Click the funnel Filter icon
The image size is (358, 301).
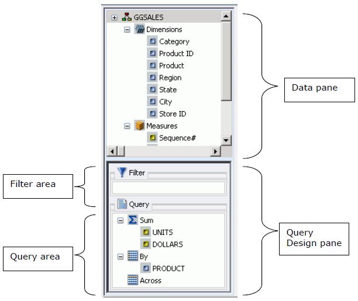(121, 172)
